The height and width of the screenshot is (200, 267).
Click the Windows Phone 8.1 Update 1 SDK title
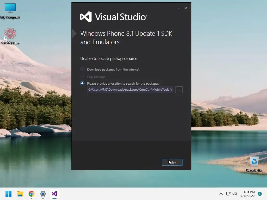coord(126,38)
